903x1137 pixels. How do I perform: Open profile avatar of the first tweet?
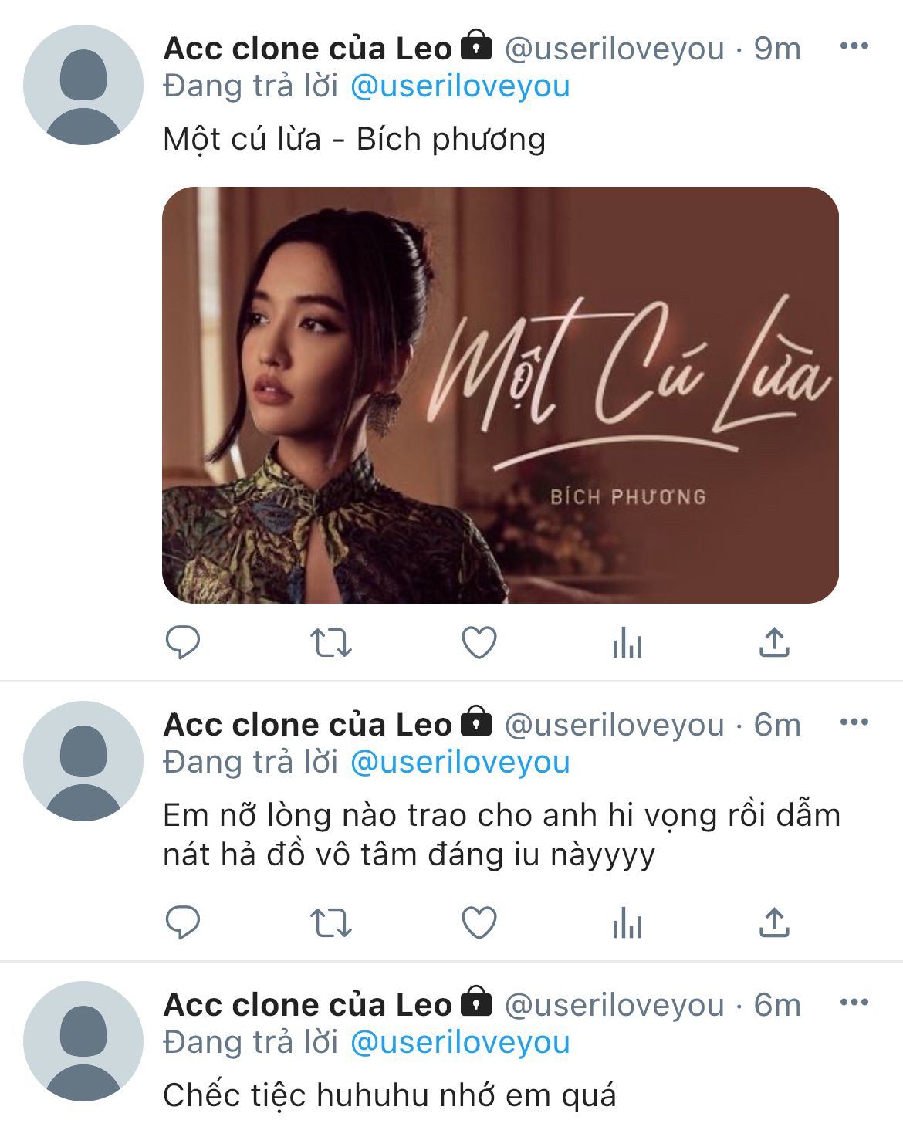pos(83,85)
